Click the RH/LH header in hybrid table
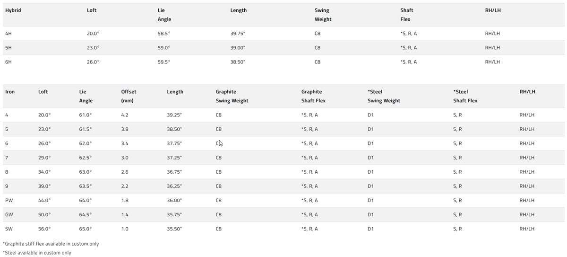The image size is (567, 257). (492, 10)
